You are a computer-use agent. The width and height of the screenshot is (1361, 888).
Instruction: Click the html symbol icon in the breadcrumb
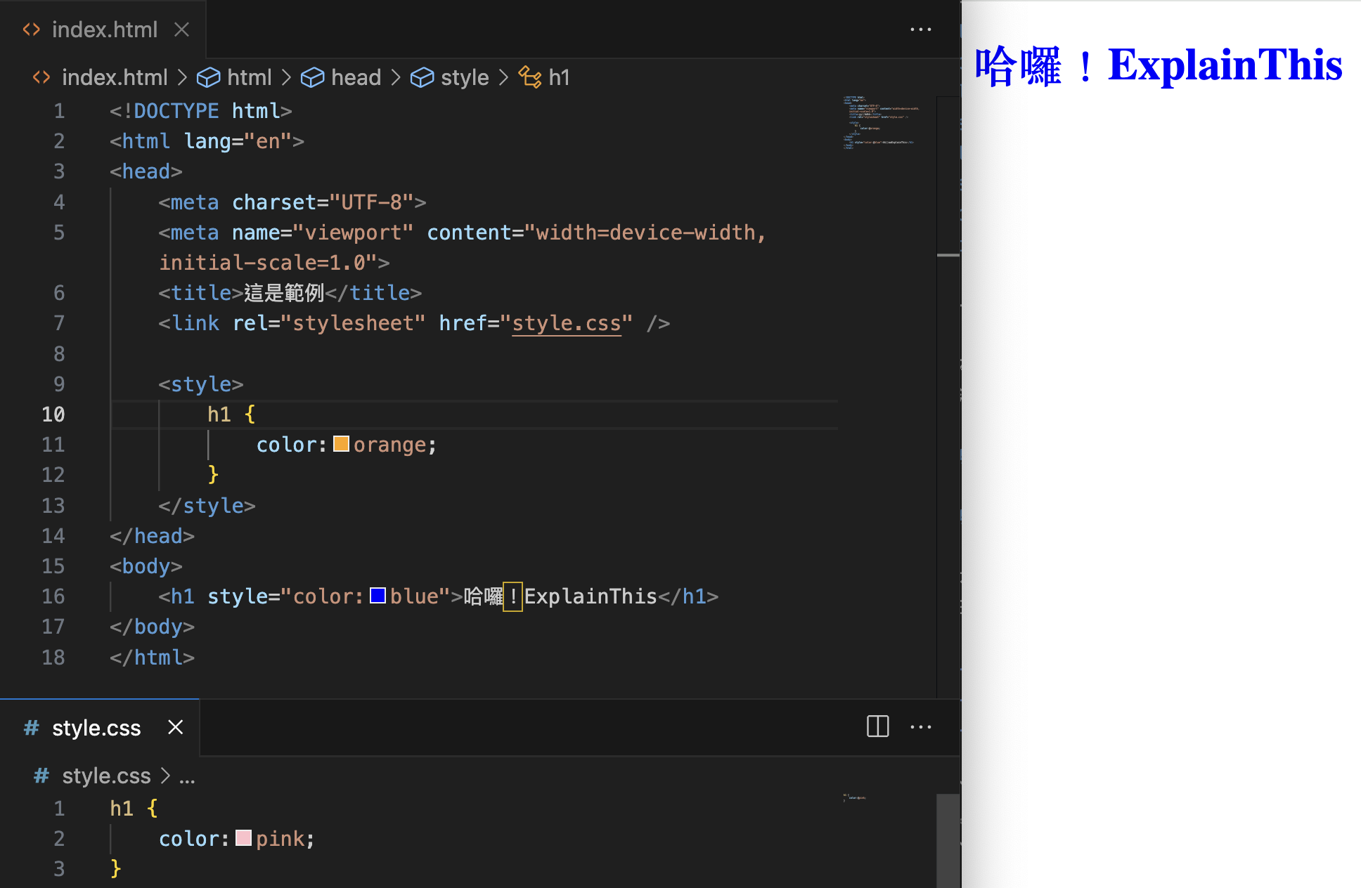tap(209, 77)
